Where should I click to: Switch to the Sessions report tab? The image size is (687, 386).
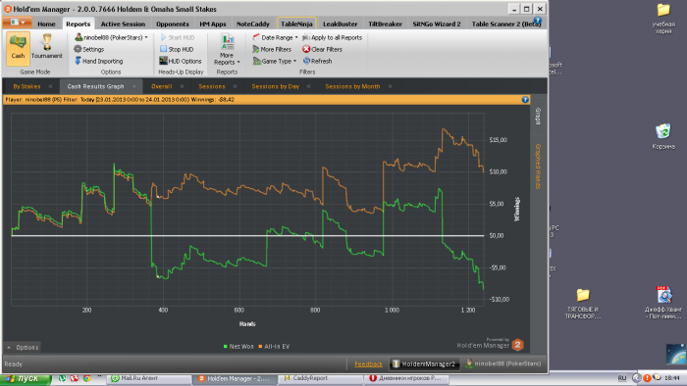[212, 86]
